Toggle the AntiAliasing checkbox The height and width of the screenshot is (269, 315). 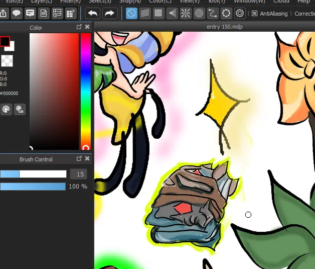point(254,14)
